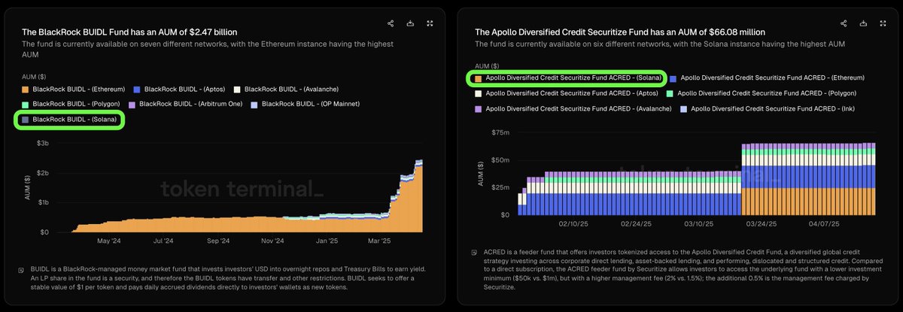Click the $1b y-axis label on BUIDL chart
This screenshot has height=312, width=903.
[44, 203]
